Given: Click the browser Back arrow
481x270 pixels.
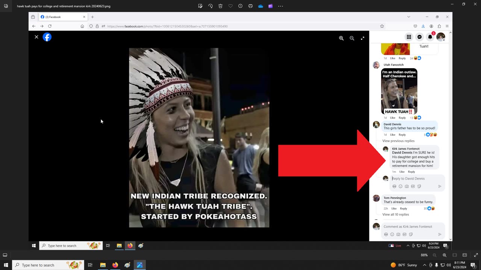Looking at the screenshot, I should click(x=34, y=26).
